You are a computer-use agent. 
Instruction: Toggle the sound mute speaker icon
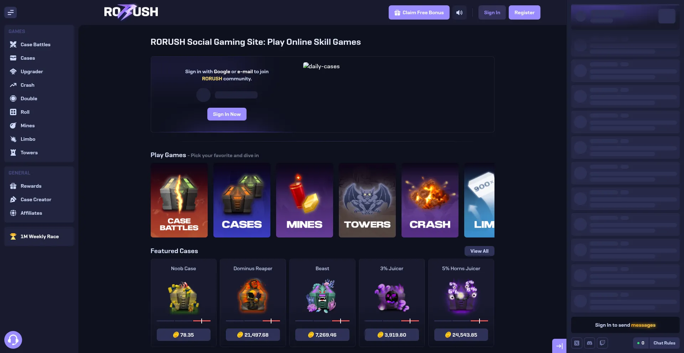tap(459, 12)
